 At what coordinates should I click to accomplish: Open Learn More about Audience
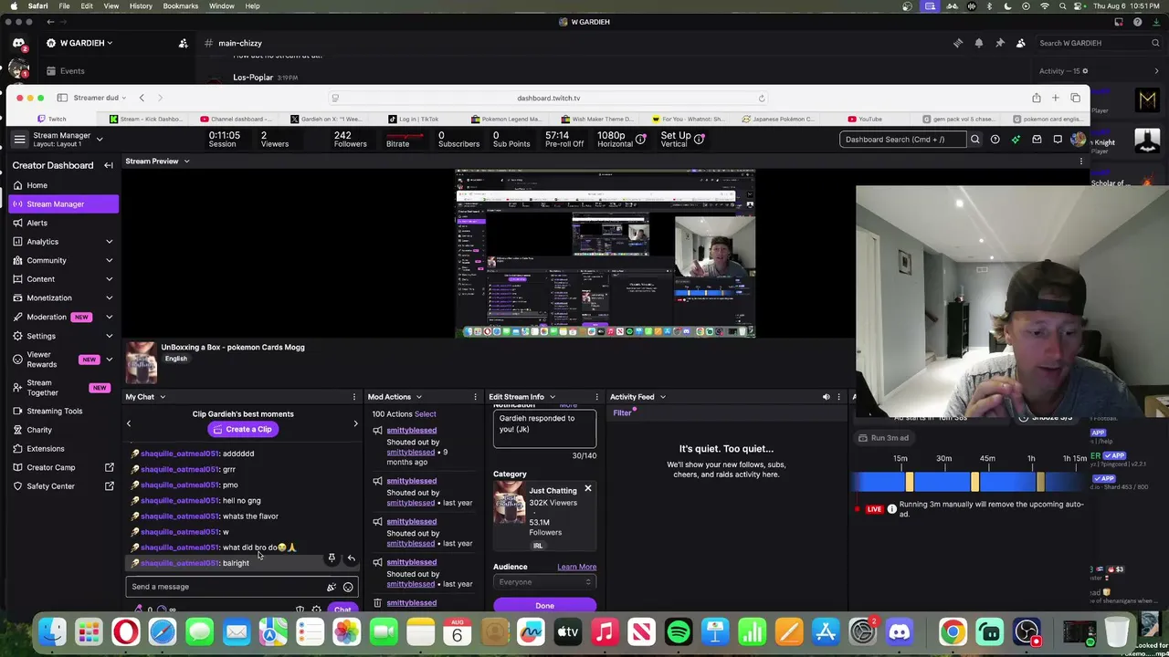(577, 567)
